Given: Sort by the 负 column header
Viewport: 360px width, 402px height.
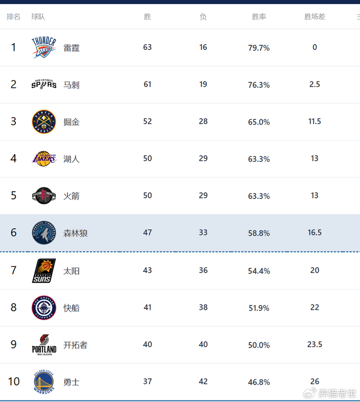Looking at the screenshot, I should click(203, 17).
